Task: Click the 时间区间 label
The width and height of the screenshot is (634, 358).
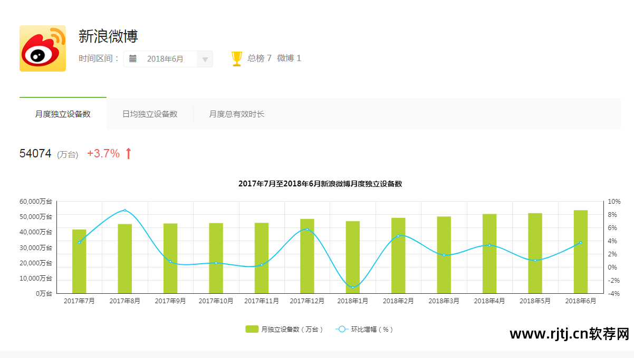Action: (99, 58)
